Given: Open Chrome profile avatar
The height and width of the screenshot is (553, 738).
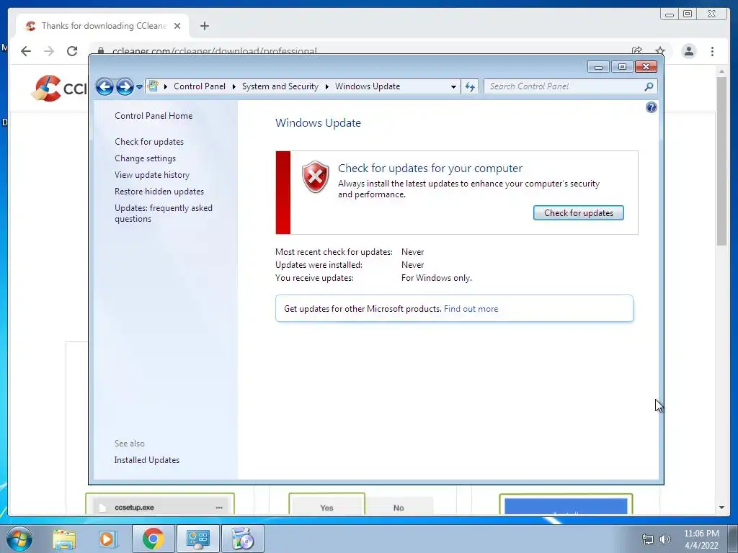Looking at the screenshot, I should tap(688, 51).
